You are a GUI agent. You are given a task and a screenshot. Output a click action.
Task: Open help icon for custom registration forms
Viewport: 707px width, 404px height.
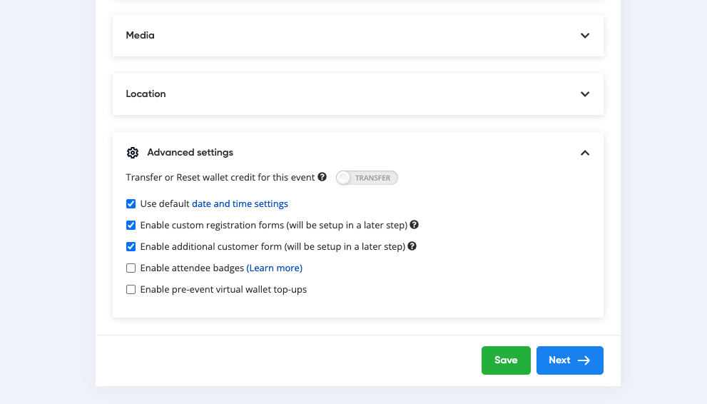tap(414, 225)
